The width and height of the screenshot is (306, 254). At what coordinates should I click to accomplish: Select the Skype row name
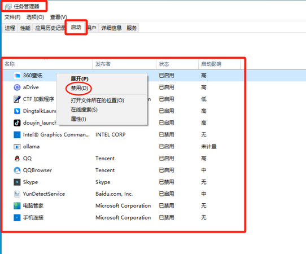coord(30,182)
